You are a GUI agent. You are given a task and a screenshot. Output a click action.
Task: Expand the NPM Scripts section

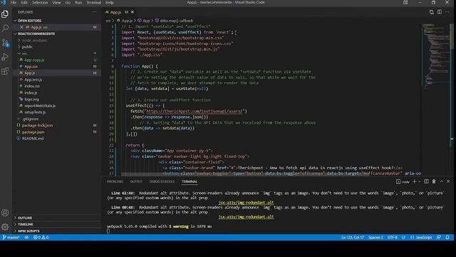point(28,231)
